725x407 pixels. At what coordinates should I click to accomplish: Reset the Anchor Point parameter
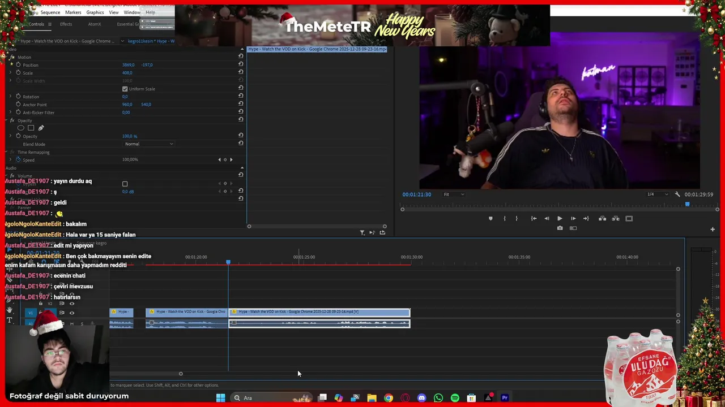pyautogui.click(x=241, y=103)
